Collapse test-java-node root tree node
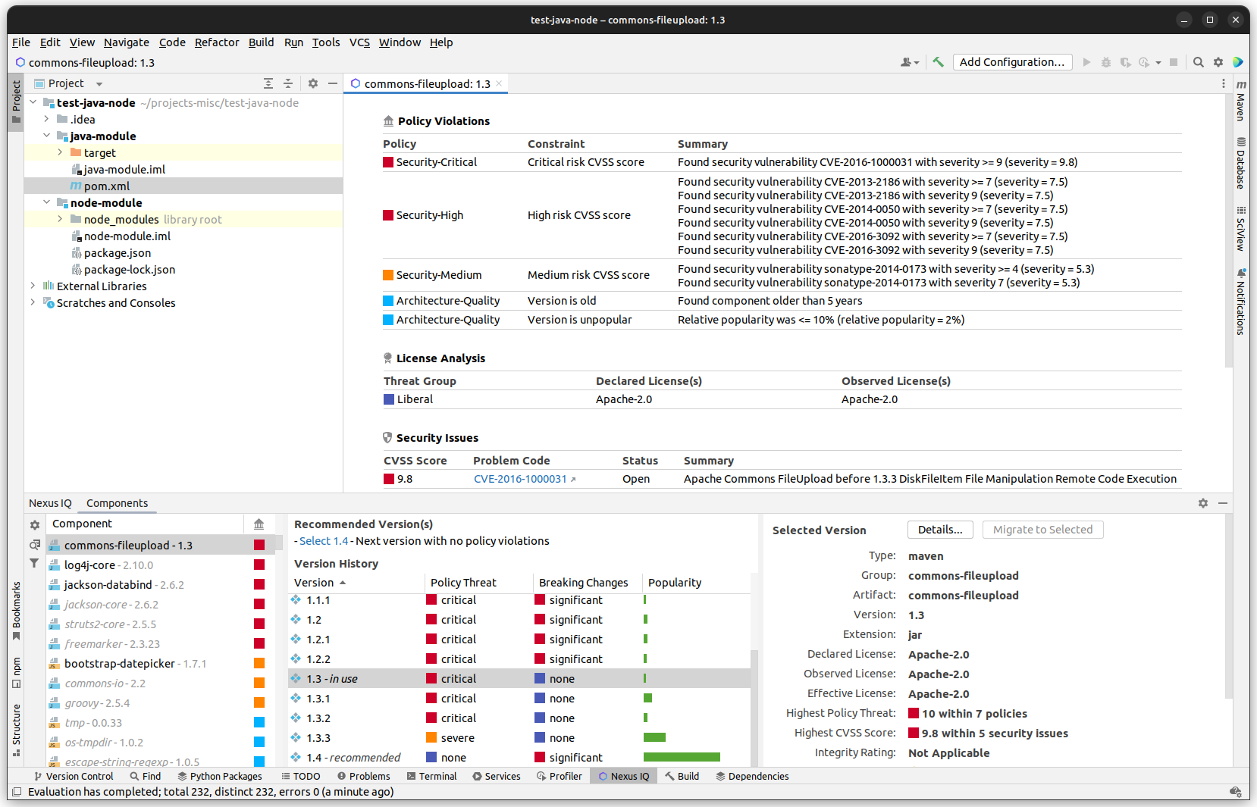This screenshot has width=1257, height=807. tap(33, 102)
